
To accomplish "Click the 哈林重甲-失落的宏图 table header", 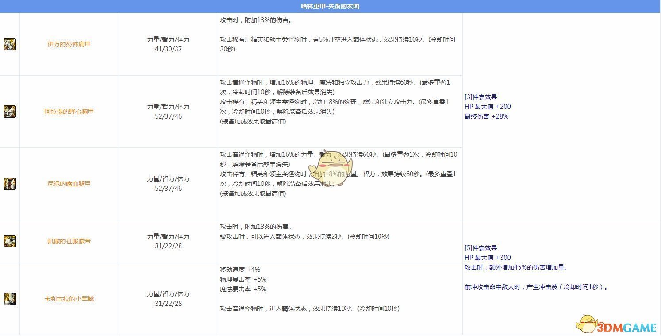I will (330, 6).
